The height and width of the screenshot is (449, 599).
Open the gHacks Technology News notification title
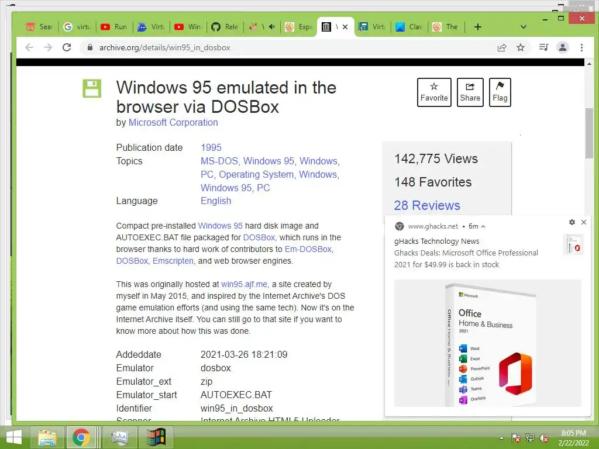(436, 241)
